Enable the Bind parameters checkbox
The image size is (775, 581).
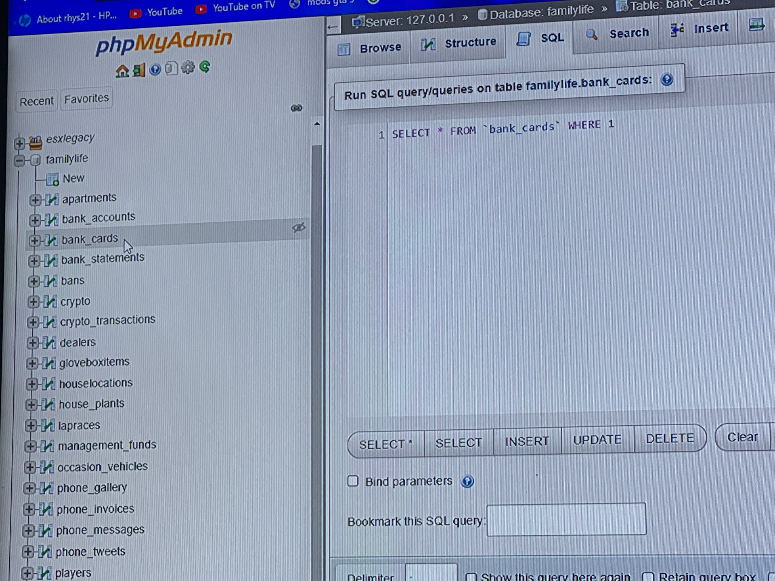point(353,481)
